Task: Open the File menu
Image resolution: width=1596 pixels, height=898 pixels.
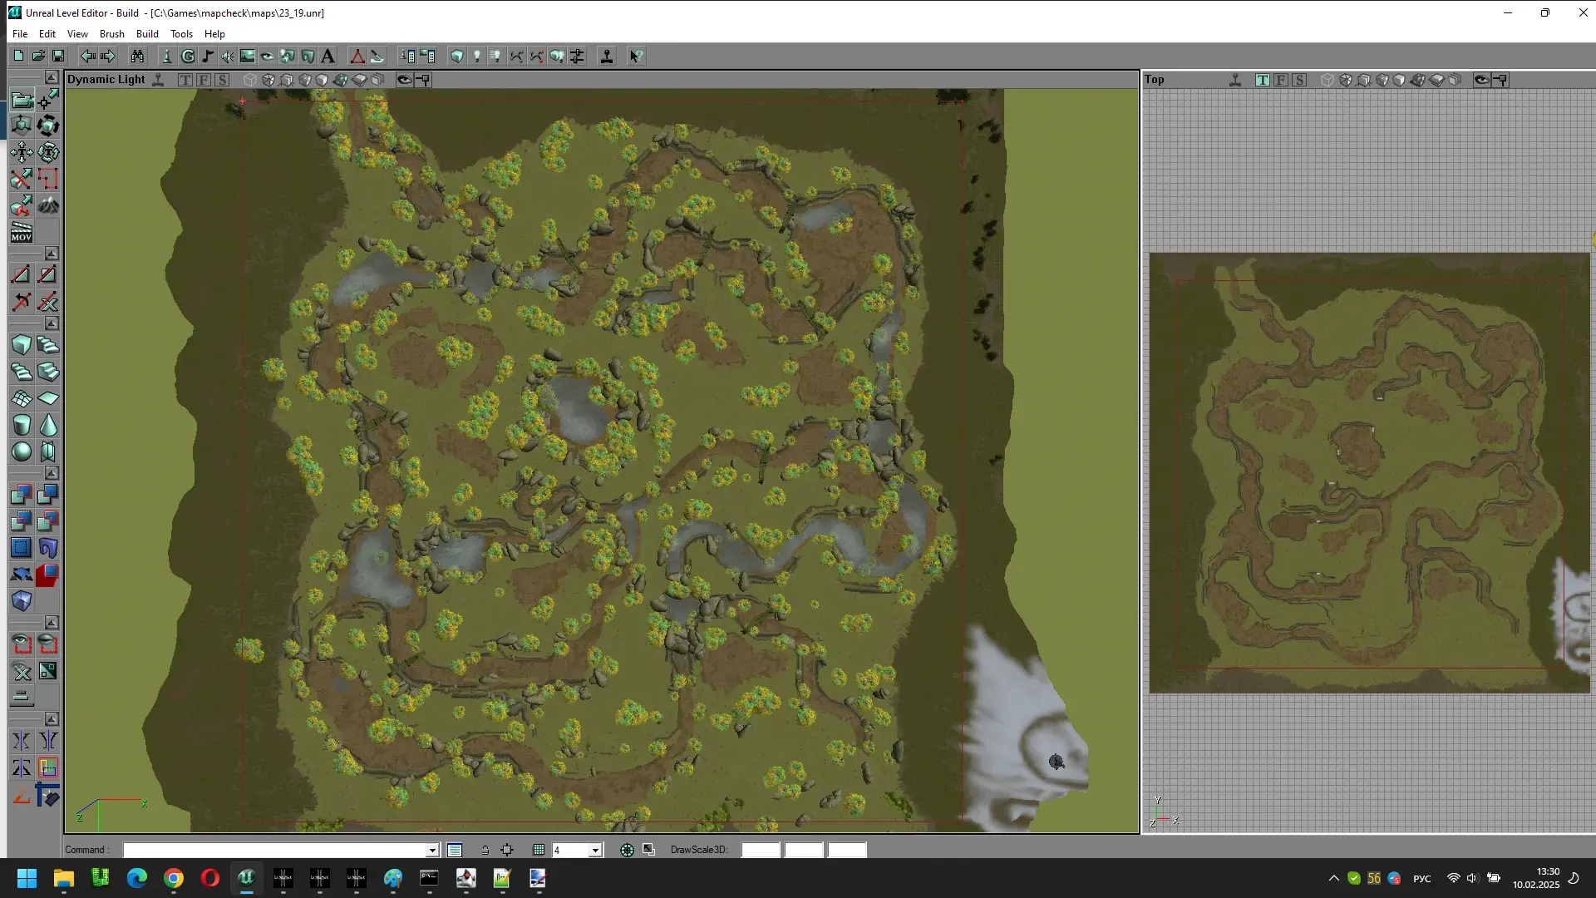Action: (20, 34)
